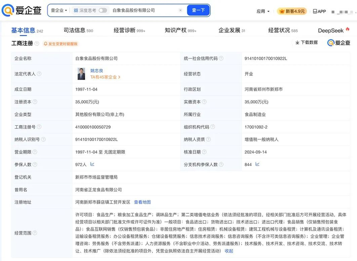Click the 爱企查 logo in header
Screen dimensions: 357x261
point(21,10)
